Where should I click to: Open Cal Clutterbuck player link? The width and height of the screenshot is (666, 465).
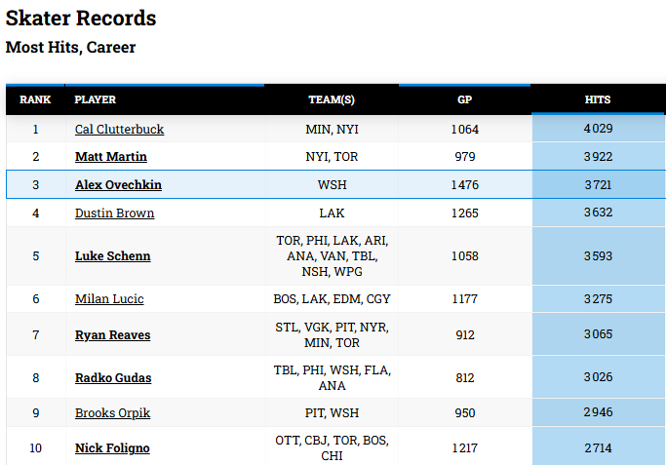(119, 129)
